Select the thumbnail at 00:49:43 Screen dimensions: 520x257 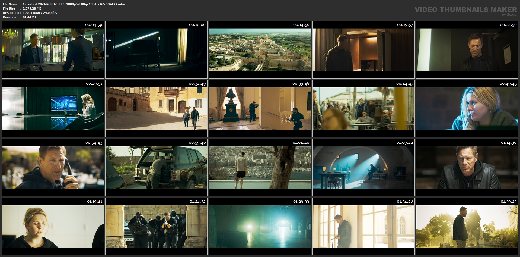coord(467,109)
